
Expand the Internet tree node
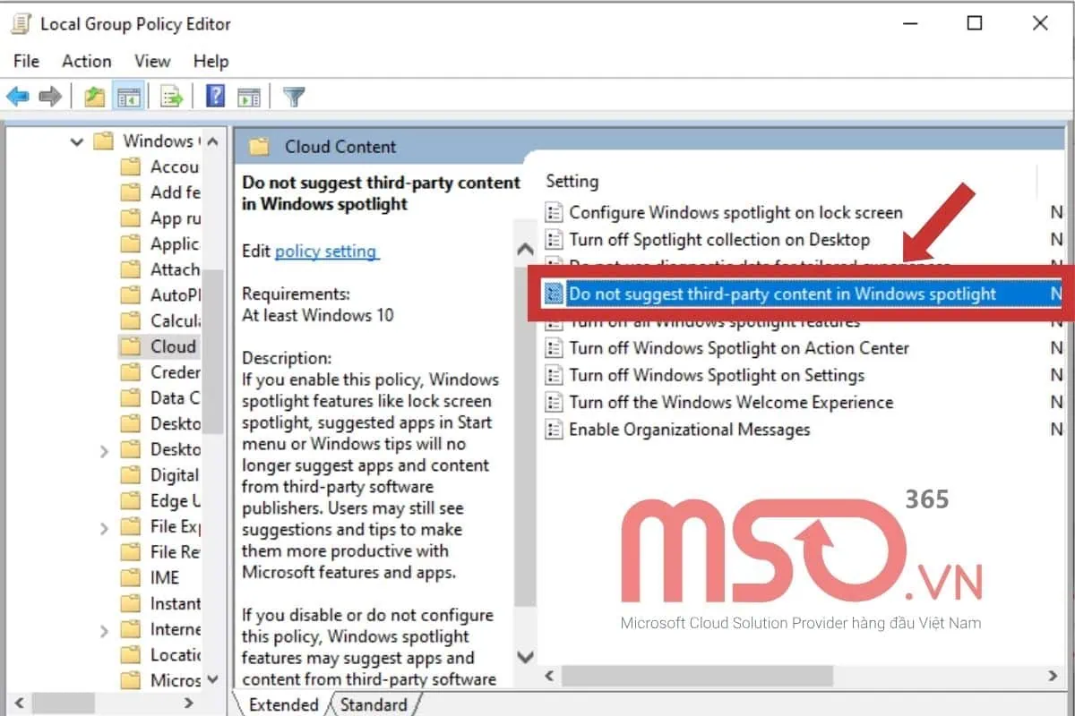point(105,629)
